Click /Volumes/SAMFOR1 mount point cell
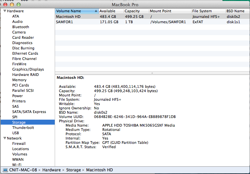The height and width of the screenshot is (174, 250). click(168, 22)
